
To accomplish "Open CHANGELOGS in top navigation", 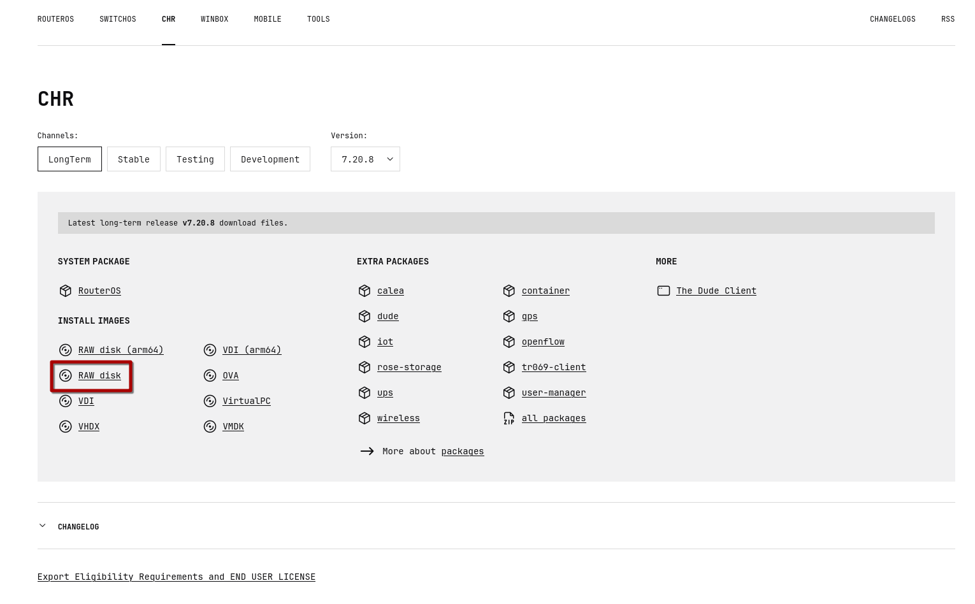I will 892,19.
